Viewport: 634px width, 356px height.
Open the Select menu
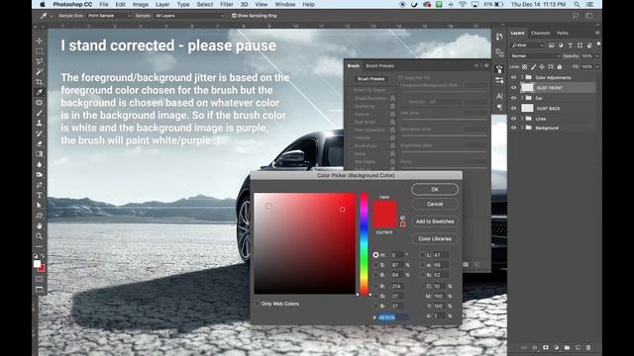click(x=205, y=4)
